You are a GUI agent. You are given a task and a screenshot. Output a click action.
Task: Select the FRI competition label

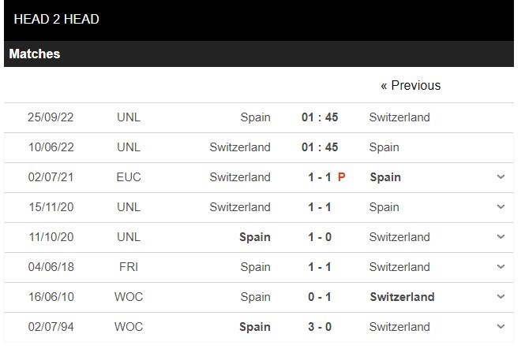click(129, 267)
